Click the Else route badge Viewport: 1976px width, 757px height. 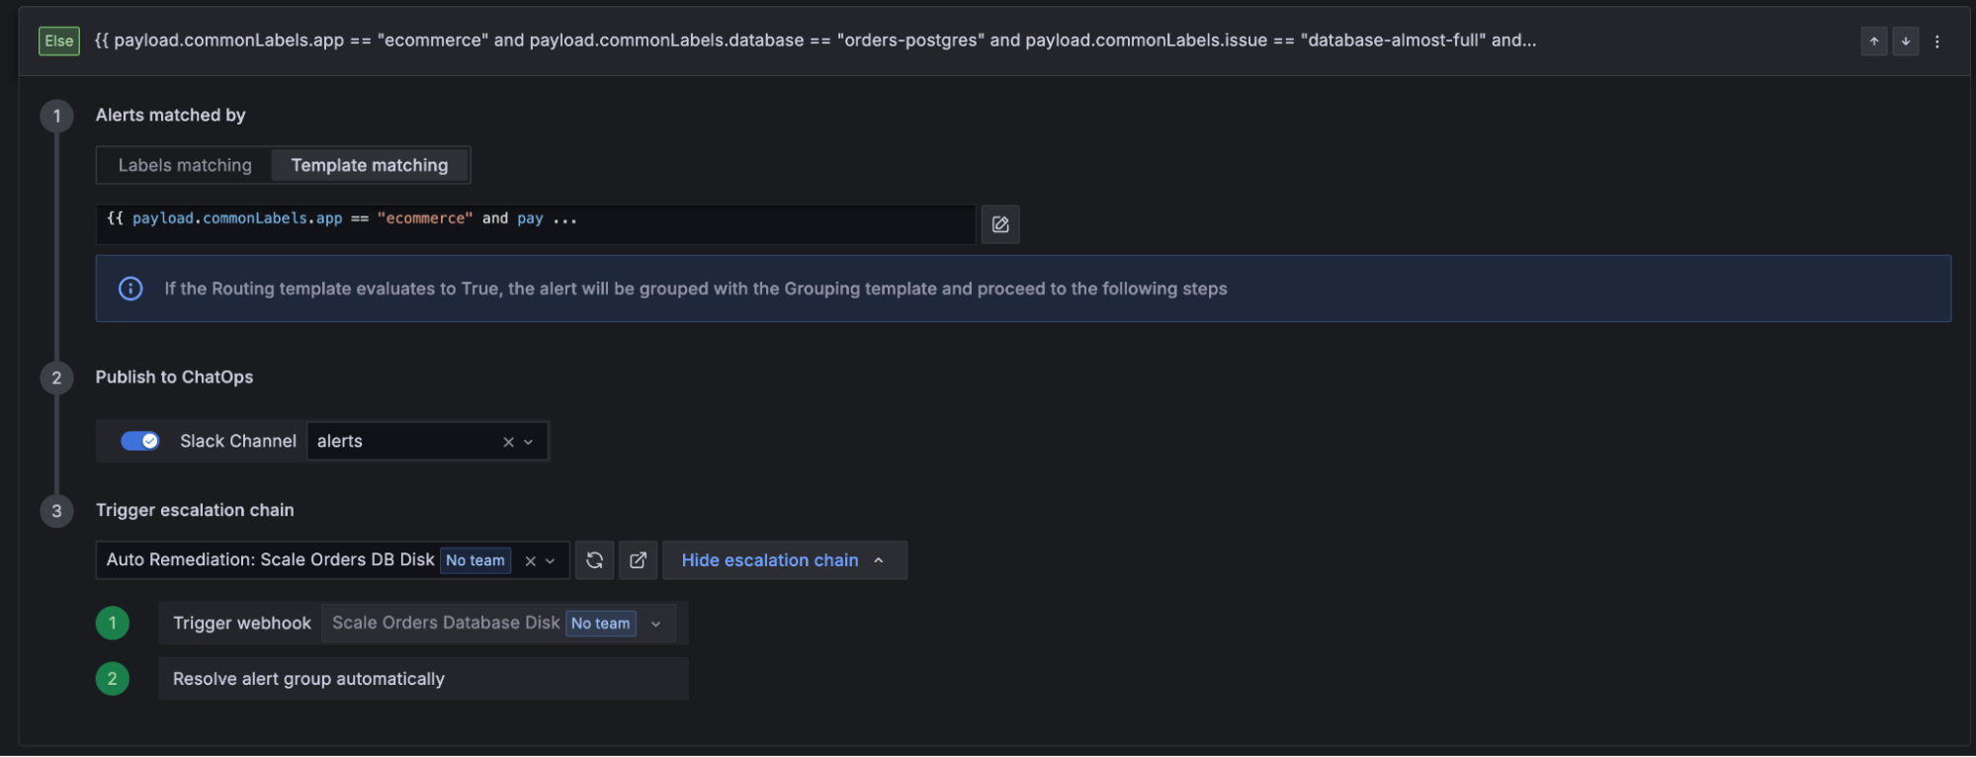(x=57, y=41)
